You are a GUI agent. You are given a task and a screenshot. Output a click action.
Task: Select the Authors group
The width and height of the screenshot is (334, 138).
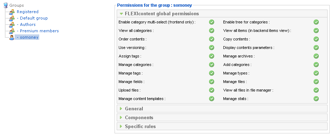coord(26,24)
